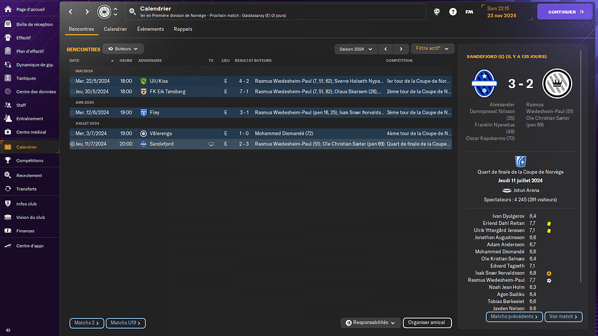Image resolution: width=598 pixels, height=336 pixels.
Task: Toggle the check circle on the Fløy row
Action: pyautogui.click(x=72, y=112)
